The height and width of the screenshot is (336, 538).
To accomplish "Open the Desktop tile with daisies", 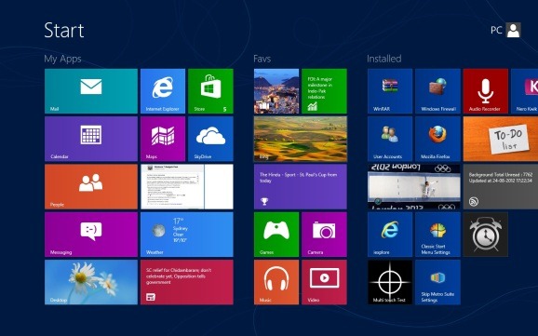I will [91, 282].
